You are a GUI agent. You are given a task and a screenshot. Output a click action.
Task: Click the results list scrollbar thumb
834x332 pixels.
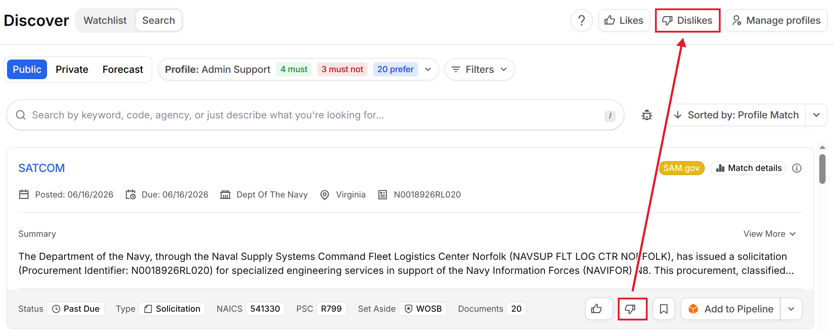pyautogui.click(x=822, y=169)
